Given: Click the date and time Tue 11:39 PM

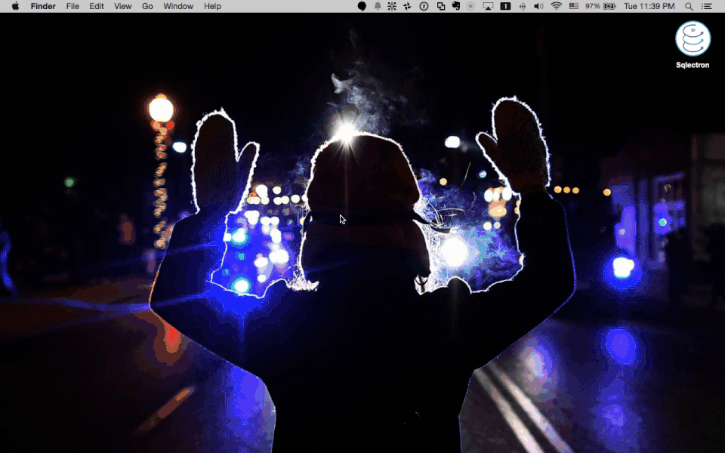Looking at the screenshot, I should [x=649, y=6].
